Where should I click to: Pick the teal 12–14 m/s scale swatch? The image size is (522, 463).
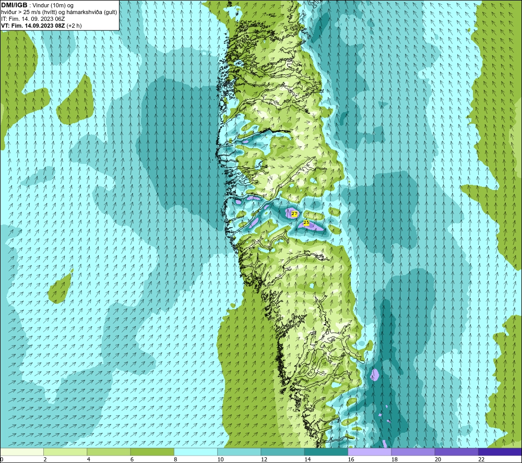[x=282, y=452]
